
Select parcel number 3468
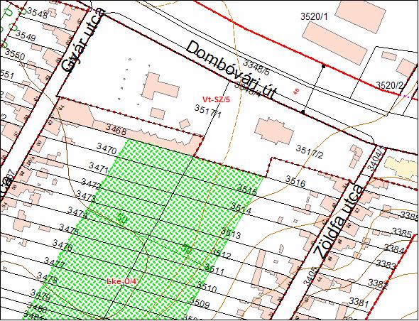coord(116,129)
